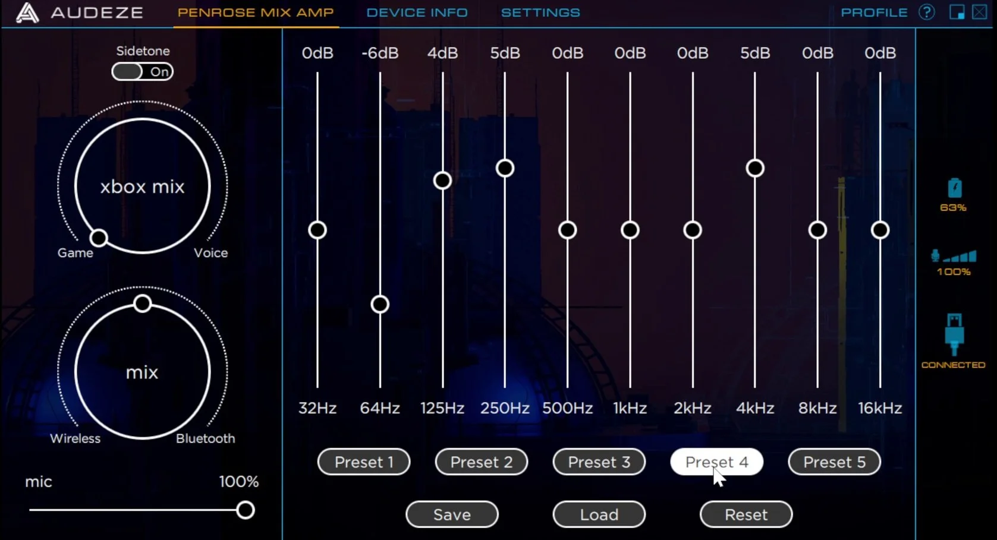Click the headset battery 63% icon
The height and width of the screenshot is (540, 997).
coord(954,188)
